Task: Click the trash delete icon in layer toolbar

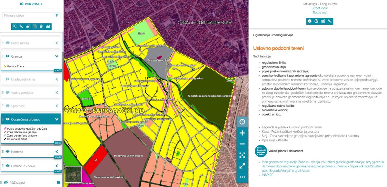Action: pyautogui.click(x=41, y=26)
